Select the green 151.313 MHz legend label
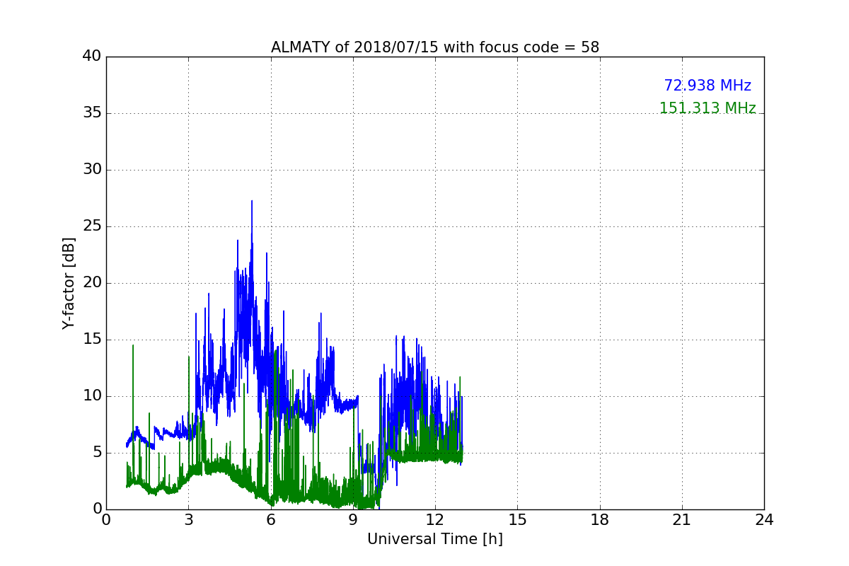The width and height of the screenshot is (849, 566). [707, 108]
